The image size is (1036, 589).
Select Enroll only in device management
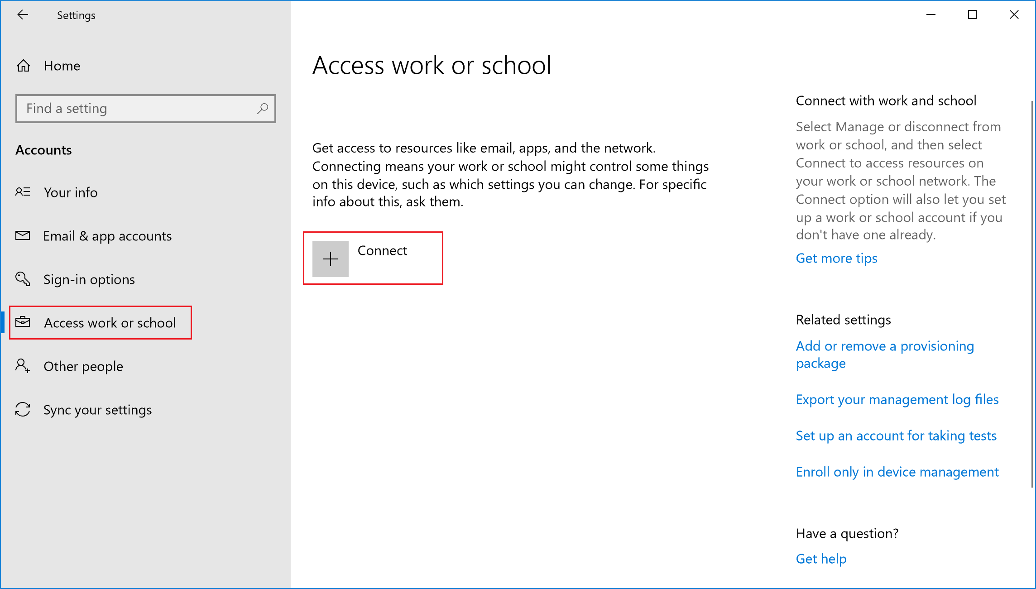coord(897,472)
